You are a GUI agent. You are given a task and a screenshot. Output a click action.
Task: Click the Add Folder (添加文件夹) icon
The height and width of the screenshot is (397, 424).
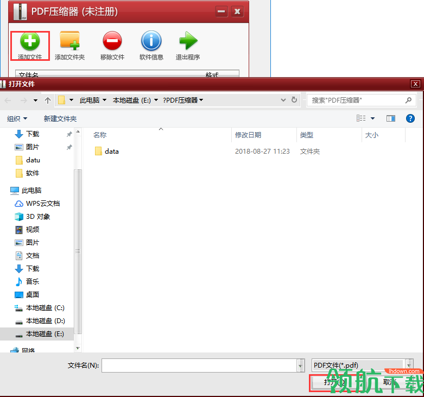70,41
